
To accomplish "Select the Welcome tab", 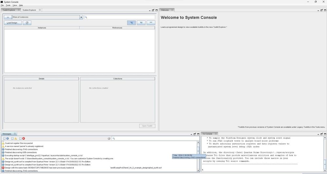I will [x=165, y=10].
